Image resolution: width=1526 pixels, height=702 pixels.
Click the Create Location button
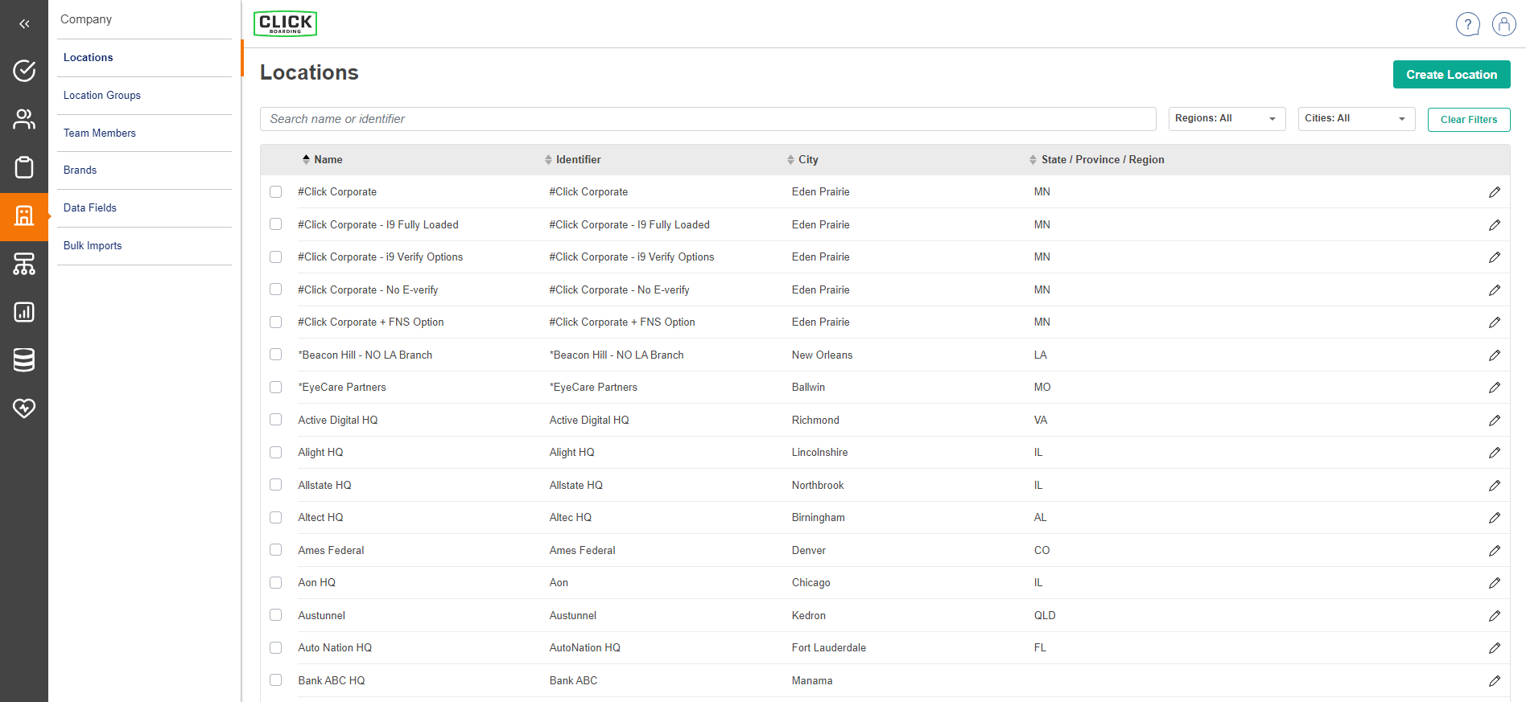tap(1451, 75)
